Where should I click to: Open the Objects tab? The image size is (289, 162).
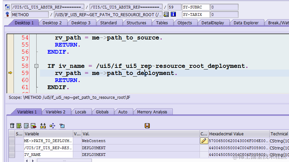coord(185,23)
